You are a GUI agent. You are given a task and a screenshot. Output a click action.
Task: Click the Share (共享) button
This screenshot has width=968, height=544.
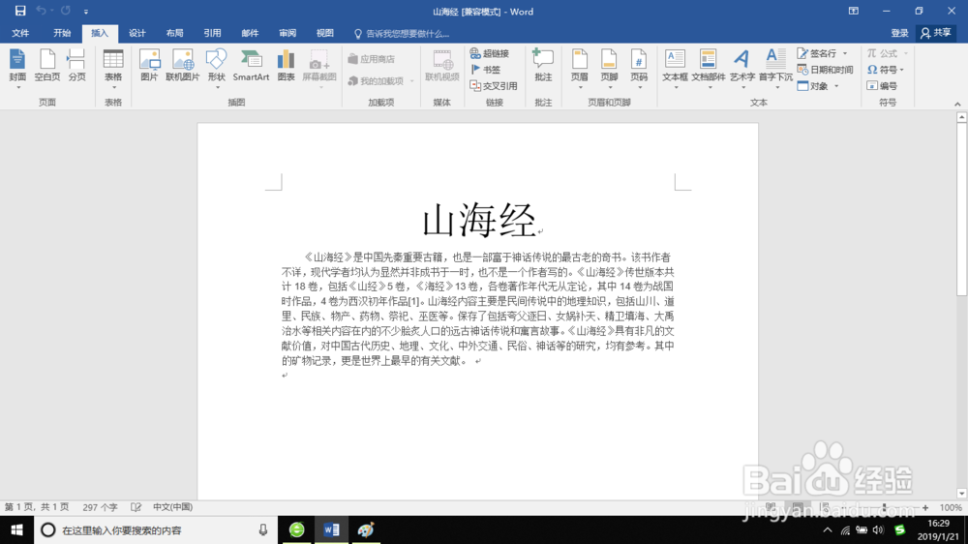point(936,33)
